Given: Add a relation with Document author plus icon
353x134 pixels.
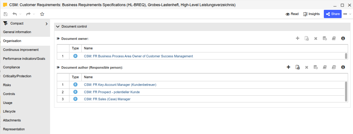Looking at the screenshot, I should 288,67.
